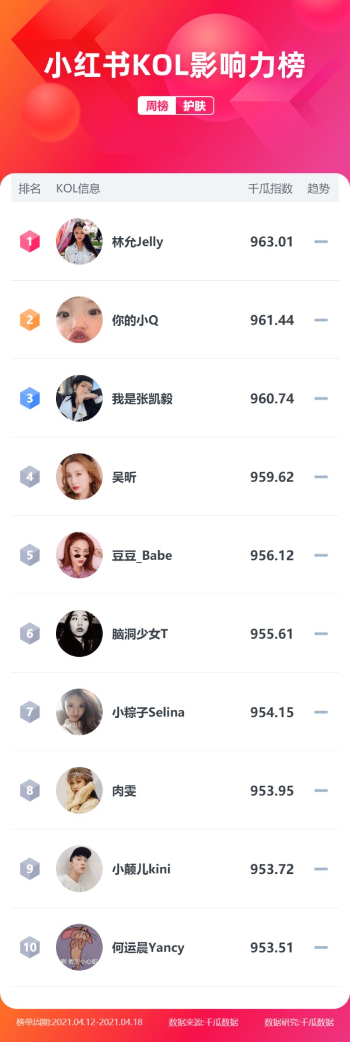350x1042 pixels.
Task: Click the name 我是张凯毅
Action: pos(142,399)
